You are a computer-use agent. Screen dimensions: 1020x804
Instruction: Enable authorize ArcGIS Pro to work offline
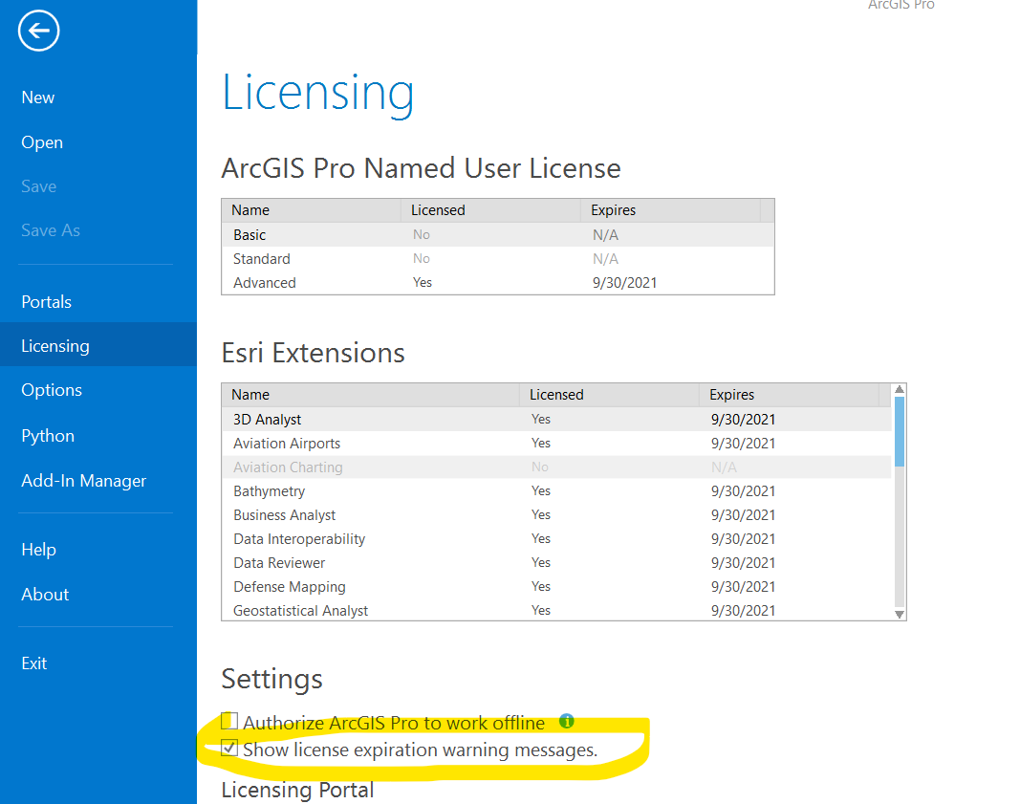pos(228,722)
